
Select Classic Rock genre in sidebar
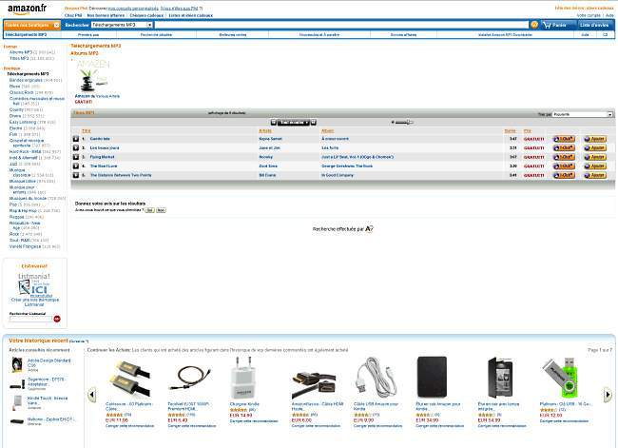(21, 92)
